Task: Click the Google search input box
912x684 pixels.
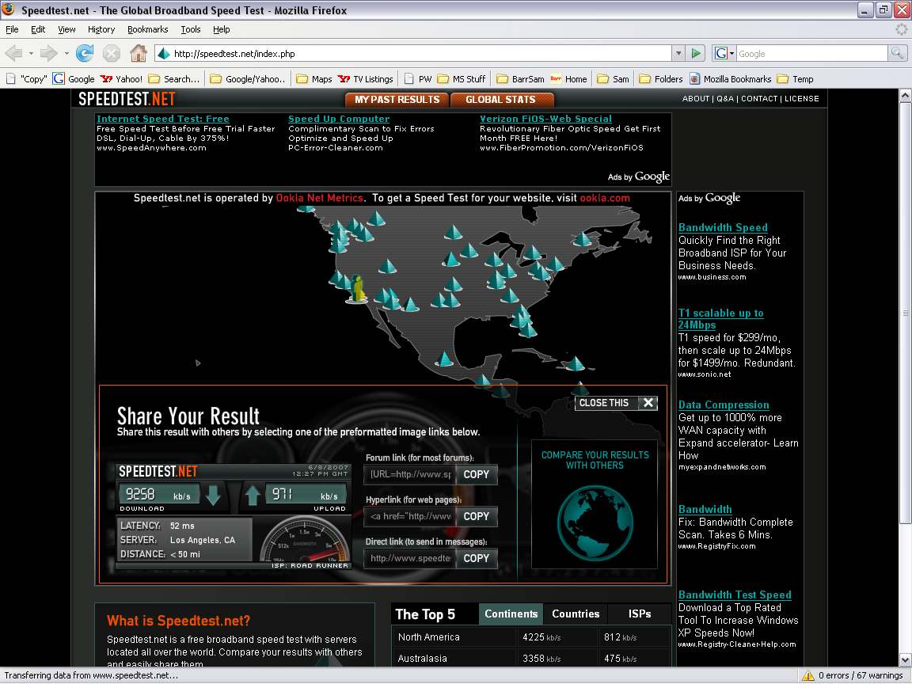Action: pos(812,54)
